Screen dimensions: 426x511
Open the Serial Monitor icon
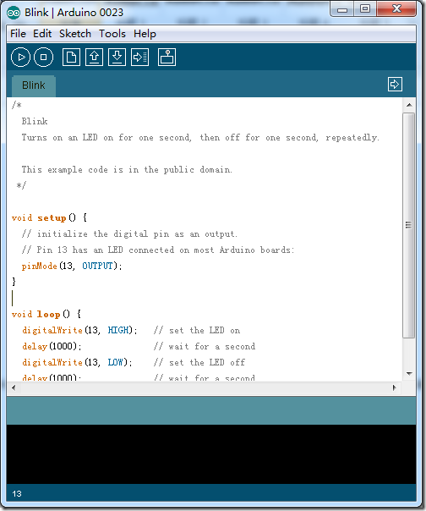click(167, 57)
